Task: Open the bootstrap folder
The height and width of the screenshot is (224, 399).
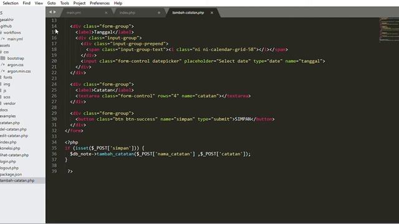Action: (x=16, y=58)
